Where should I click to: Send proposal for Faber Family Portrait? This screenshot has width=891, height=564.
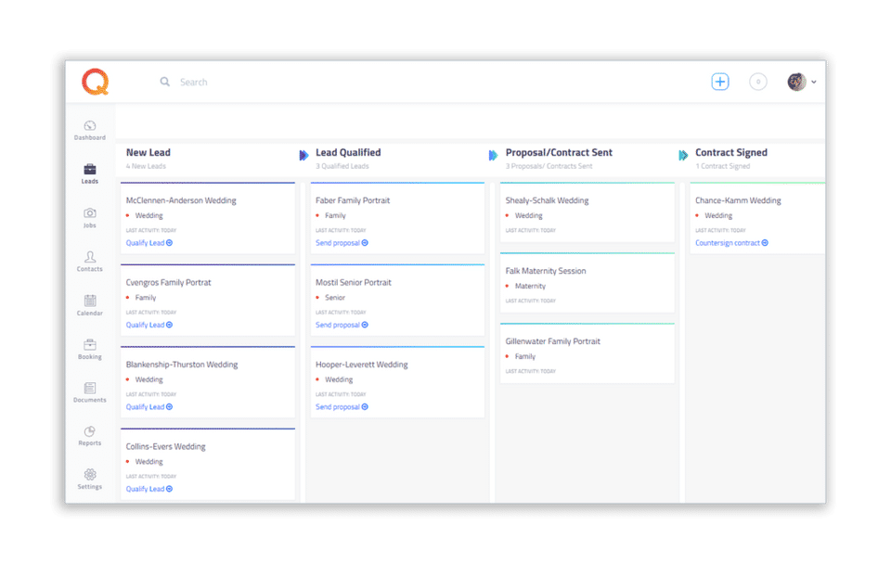pos(341,243)
